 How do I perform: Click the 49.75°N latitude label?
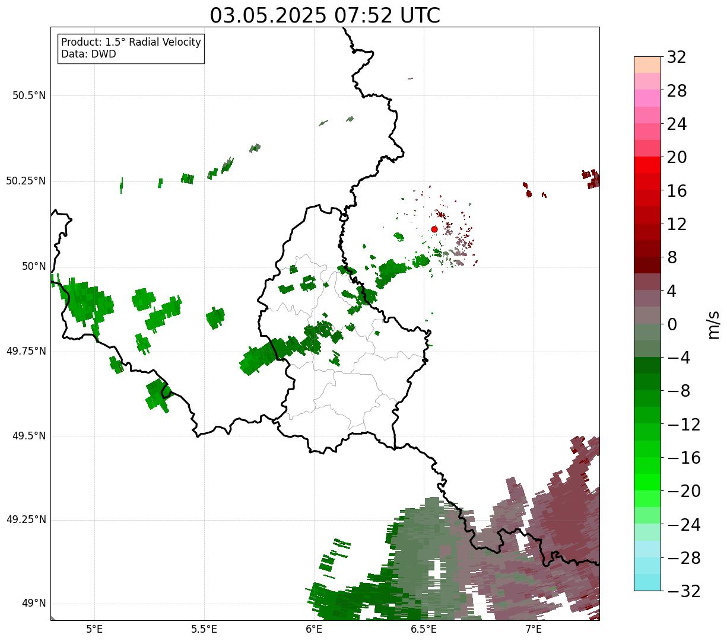pyautogui.click(x=26, y=351)
